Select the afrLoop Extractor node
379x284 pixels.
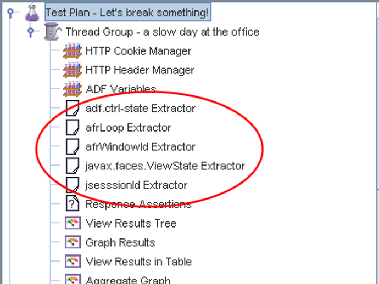129,128
